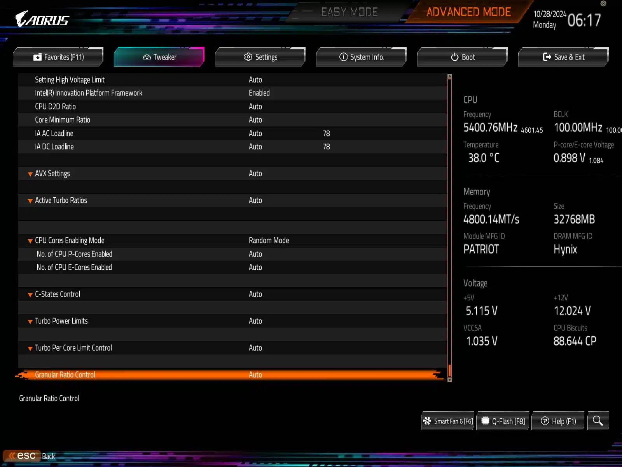Expand AVX Settings arrow

click(x=30, y=174)
